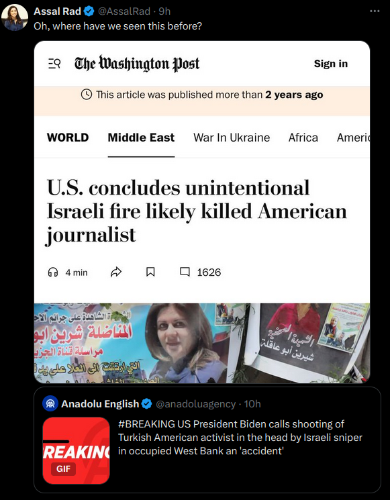Image resolution: width=390 pixels, height=500 pixels.
Task: Select the Middle East tab
Action: 141,138
